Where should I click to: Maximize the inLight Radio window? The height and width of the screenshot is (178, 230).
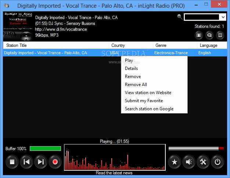(x=206, y=4)
